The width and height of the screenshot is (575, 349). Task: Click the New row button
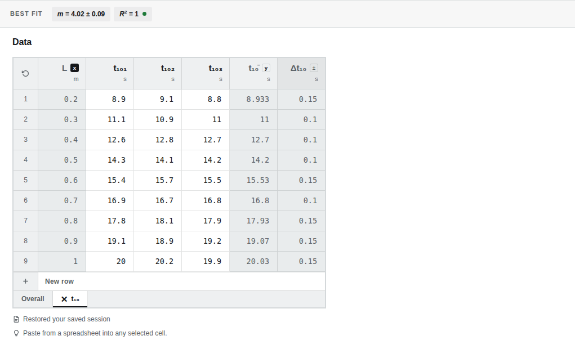[181, 281]
